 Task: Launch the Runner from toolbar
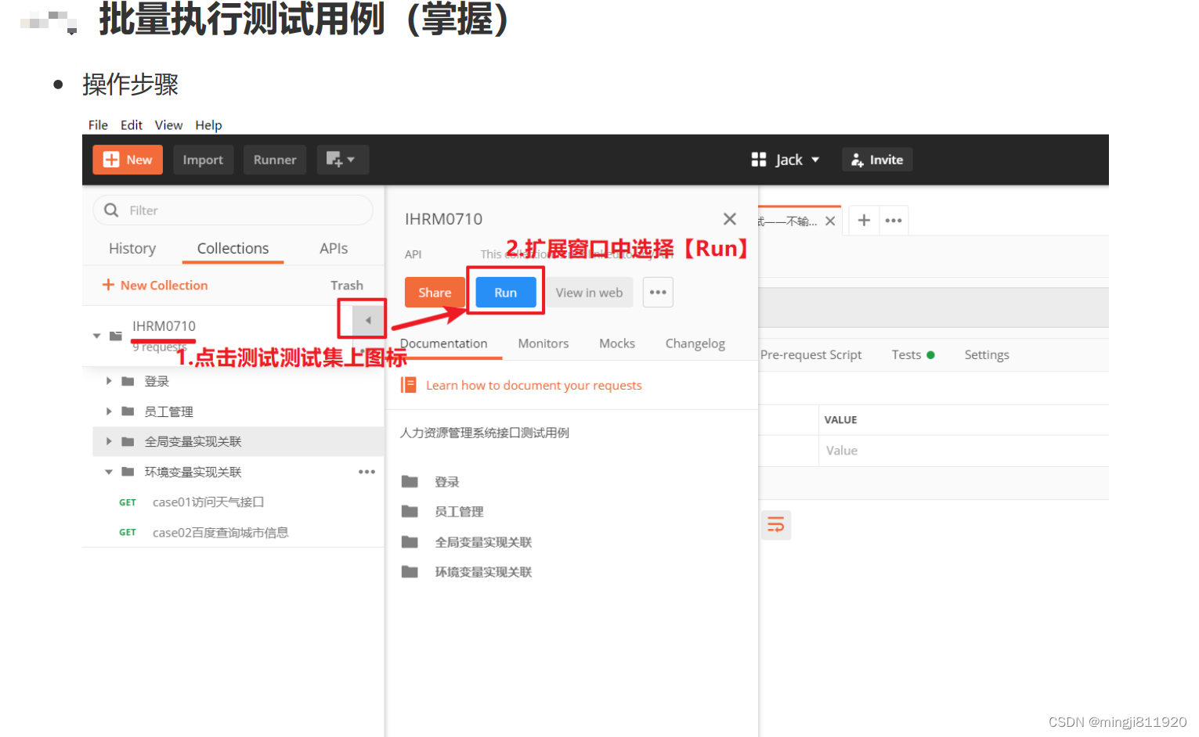click(x=275, y=160)
